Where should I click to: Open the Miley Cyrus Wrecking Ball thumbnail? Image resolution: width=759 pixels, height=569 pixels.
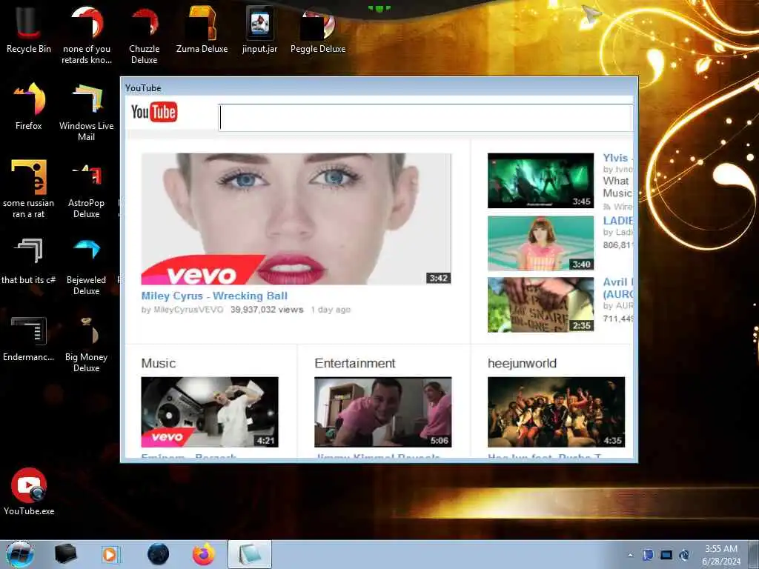click(296, 219)
